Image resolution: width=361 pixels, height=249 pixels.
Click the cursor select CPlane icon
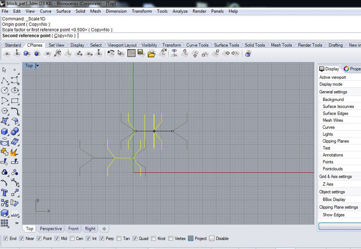(120, 53)
